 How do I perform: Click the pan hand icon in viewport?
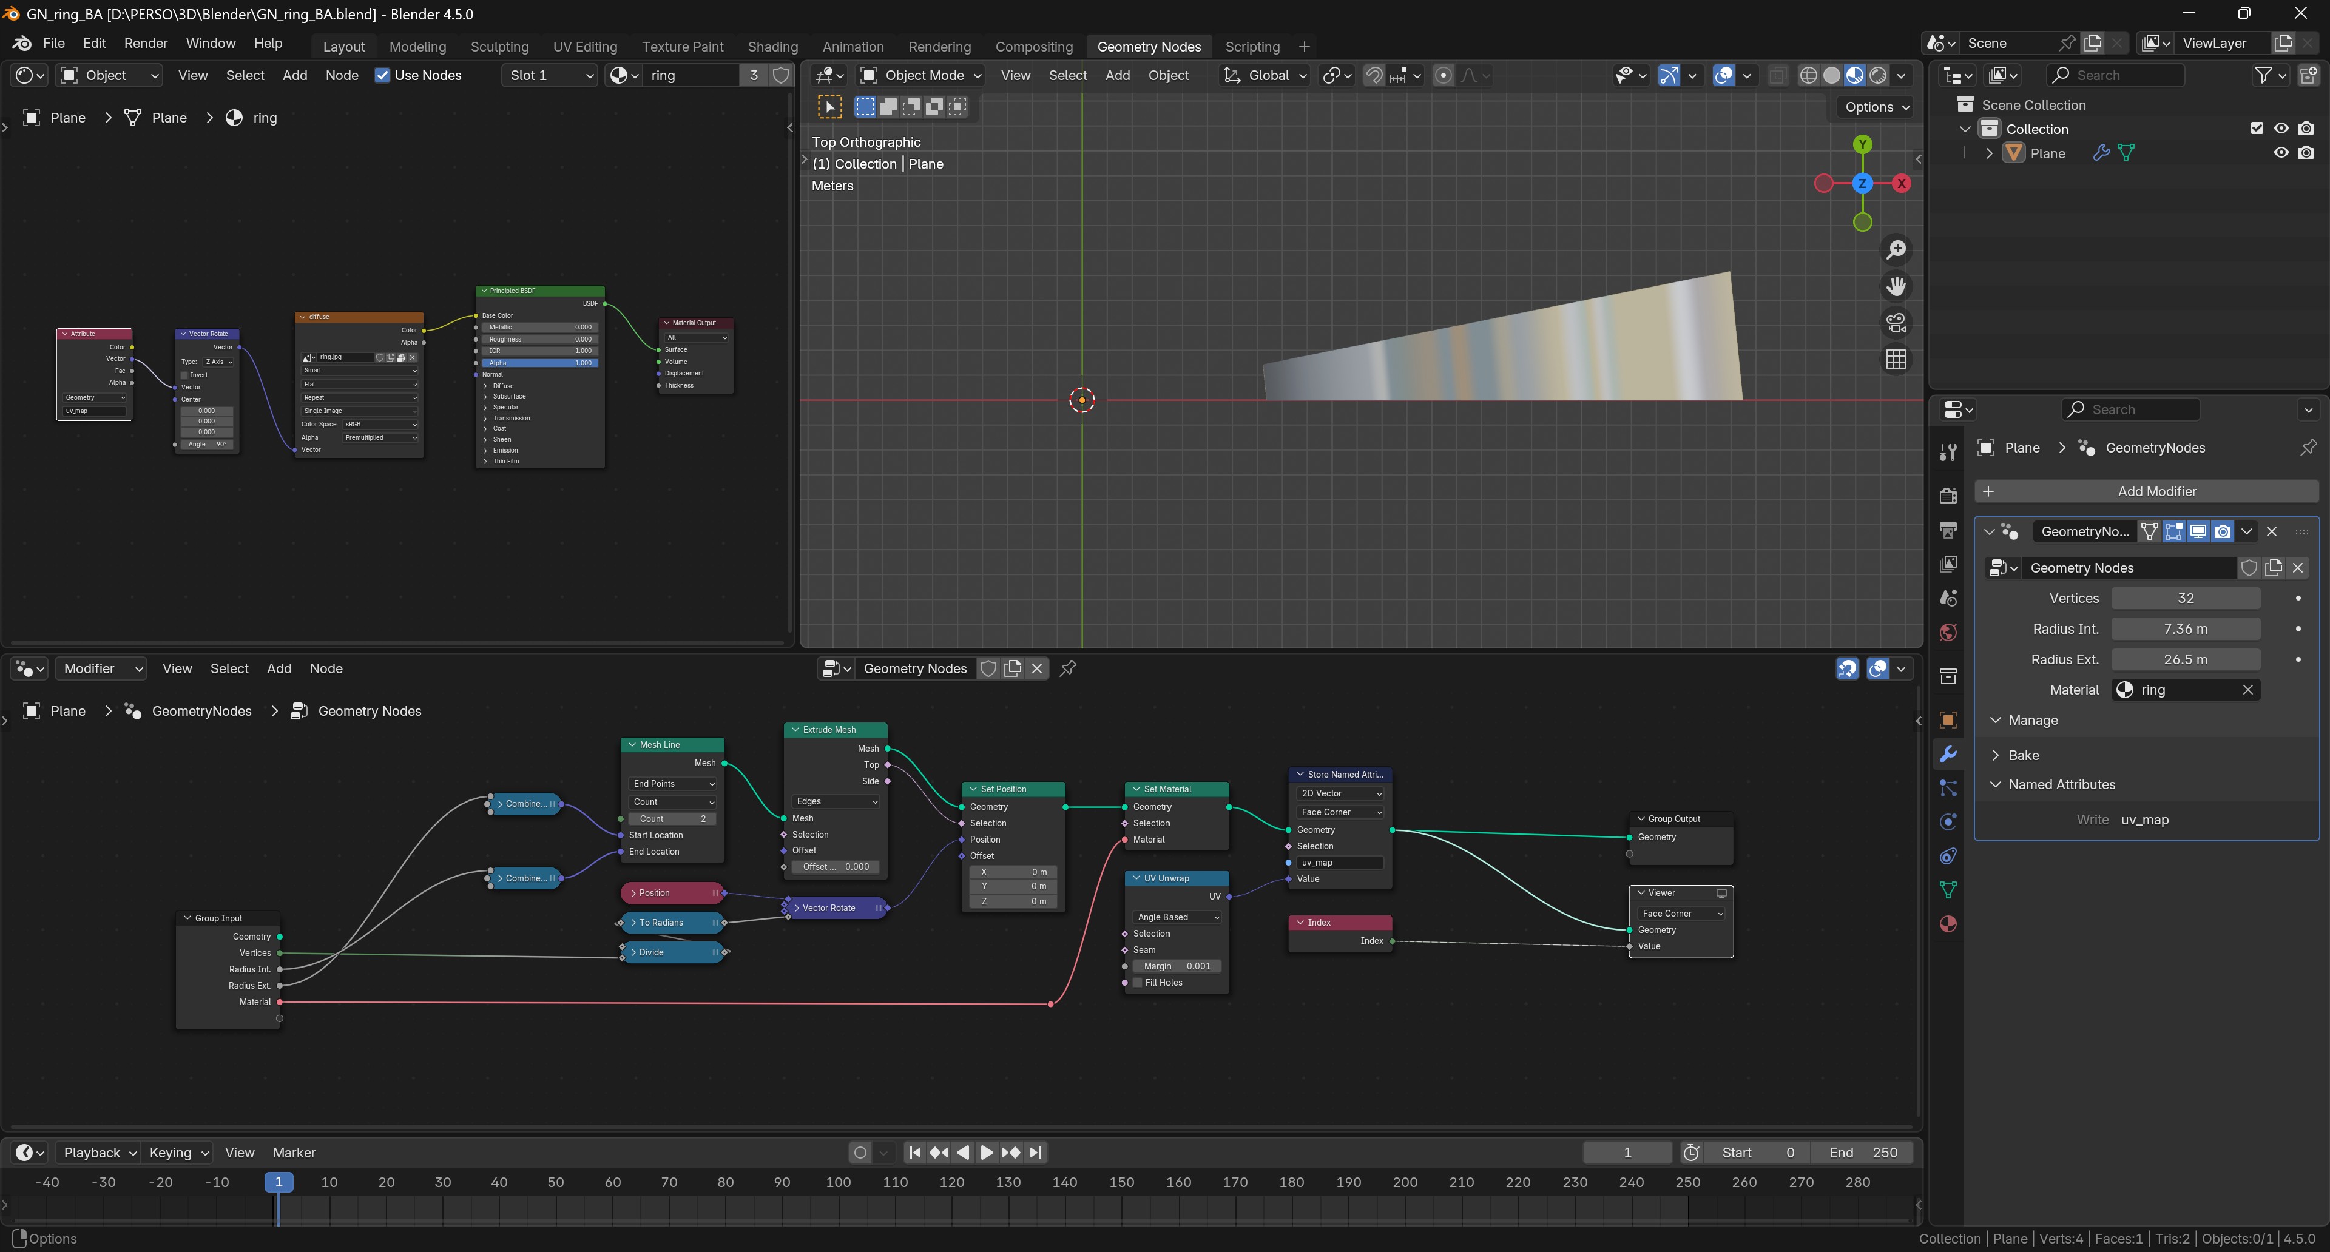[x=1896, y=286]
